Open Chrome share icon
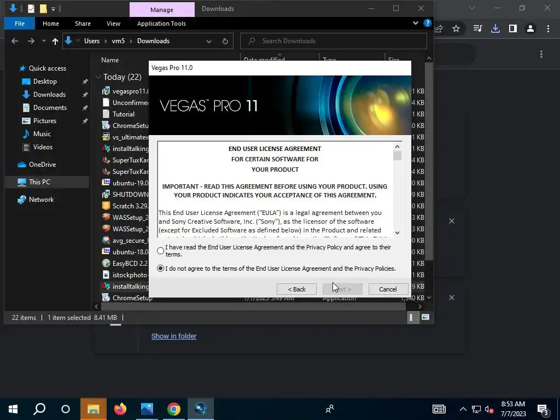The height and width of the screenshot is (420, 560). coord(439,28)
